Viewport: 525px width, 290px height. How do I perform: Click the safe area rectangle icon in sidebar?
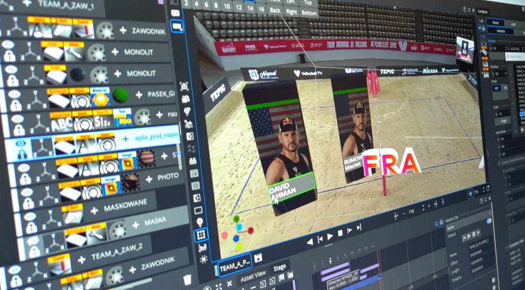pos(198,210)
